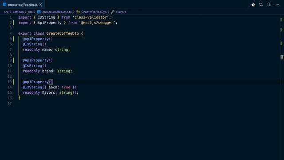This screenshot has height=160, width=284.
Task: Click the 'export' keyword on line 4
Action: click(x=25, y=34)
